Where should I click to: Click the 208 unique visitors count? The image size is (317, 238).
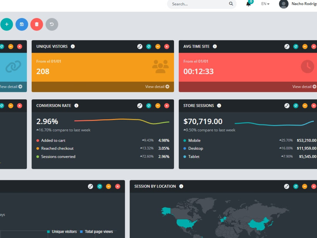43,71
